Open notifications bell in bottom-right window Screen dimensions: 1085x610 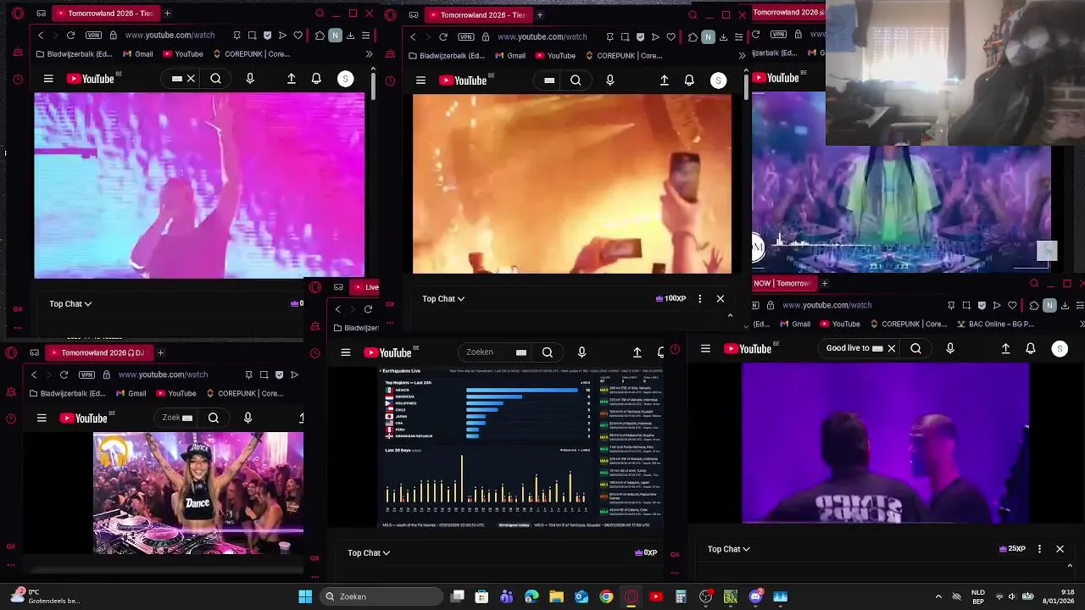[1031, 348]
